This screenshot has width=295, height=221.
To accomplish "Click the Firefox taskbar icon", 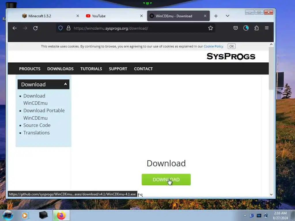I will point(61,215).
